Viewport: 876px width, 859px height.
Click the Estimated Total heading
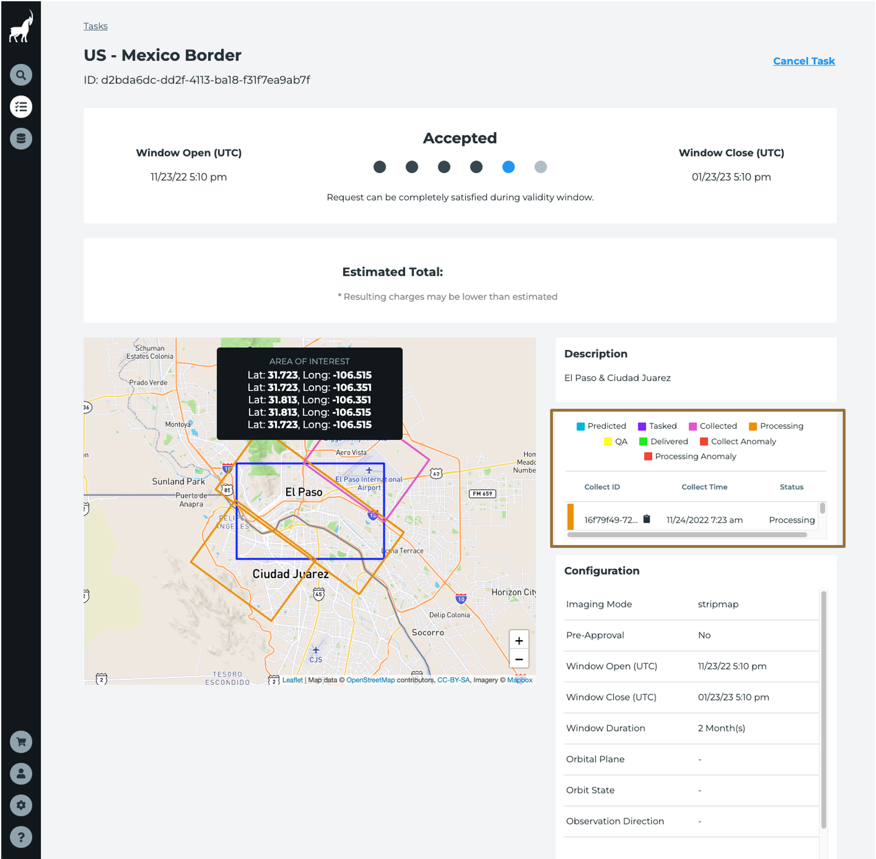click(392, 272)
